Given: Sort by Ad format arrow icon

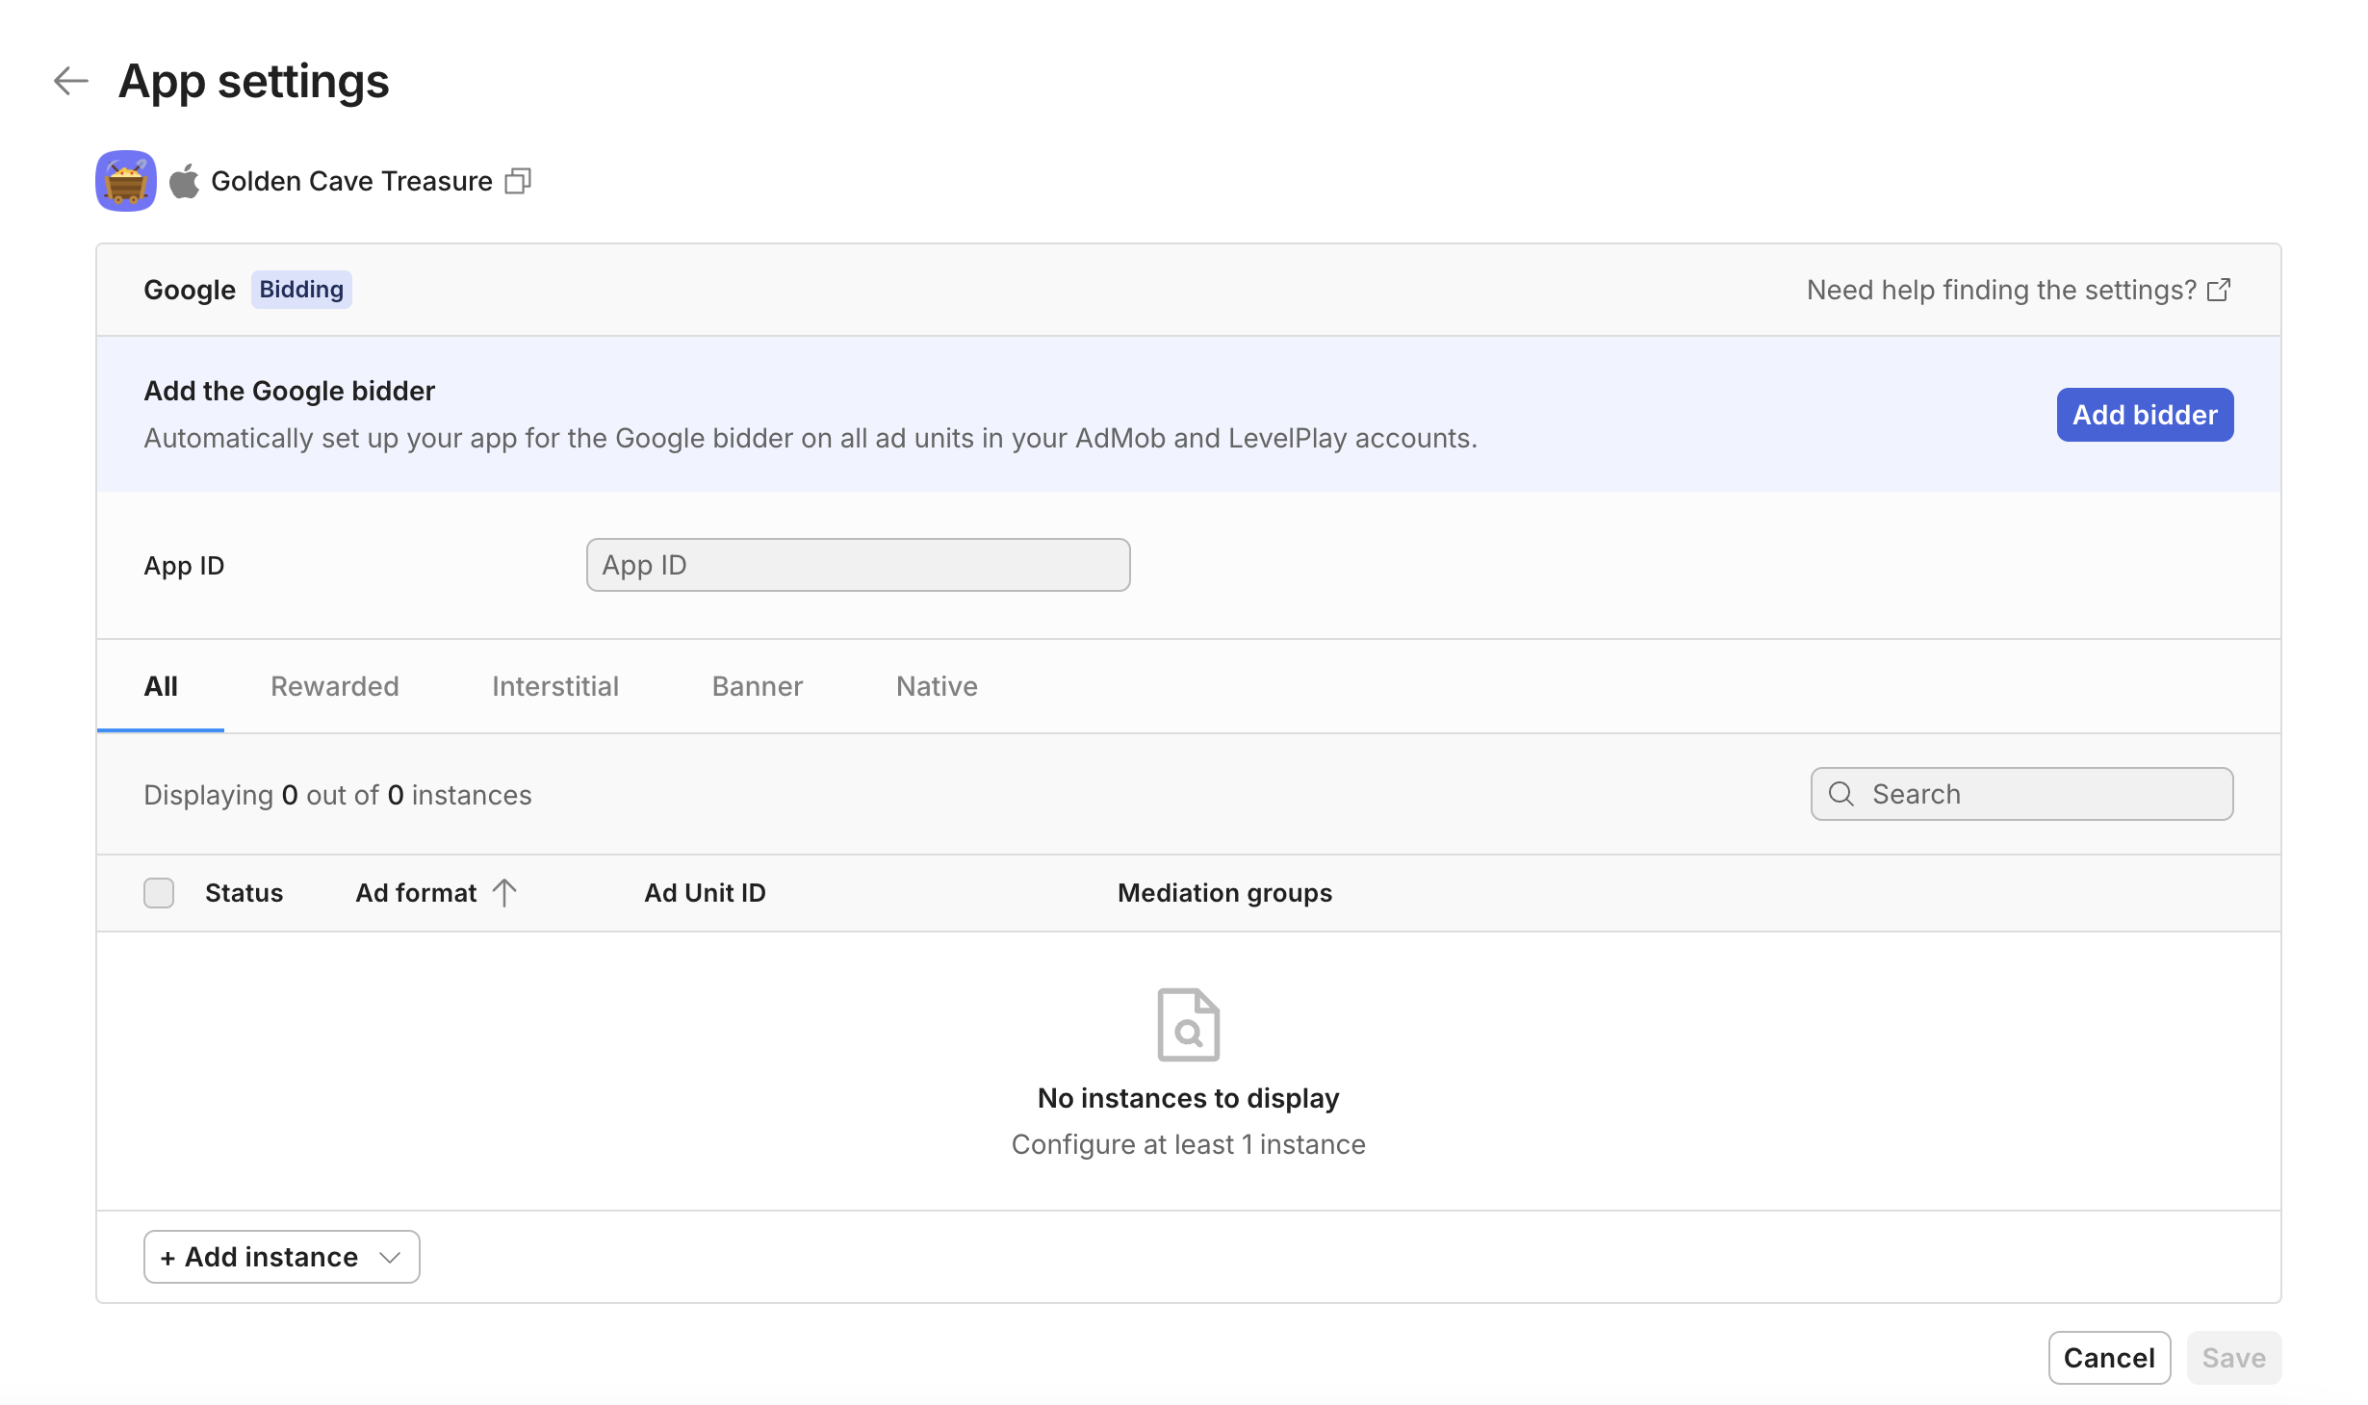Looking at the screenshot, I should [x=504, y=893].
